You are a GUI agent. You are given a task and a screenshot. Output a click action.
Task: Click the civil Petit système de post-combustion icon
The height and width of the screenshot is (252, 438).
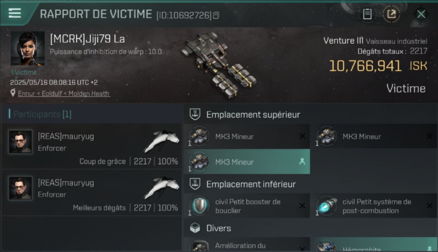tap(327, 206)
